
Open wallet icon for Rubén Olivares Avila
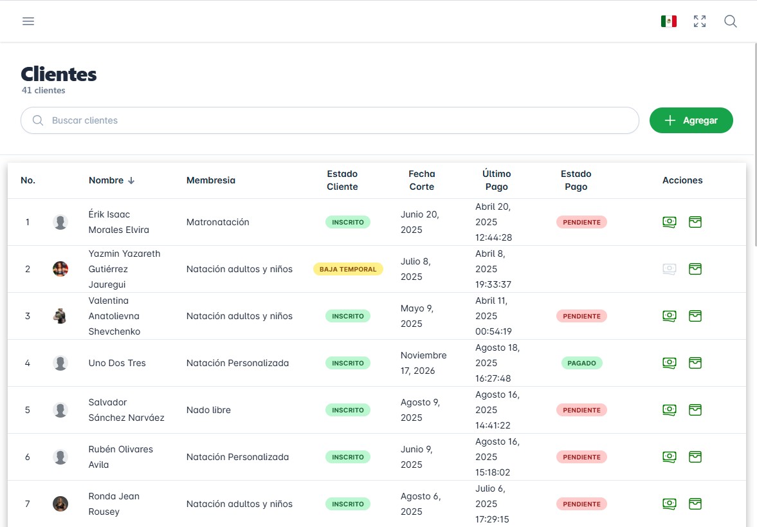695,457
